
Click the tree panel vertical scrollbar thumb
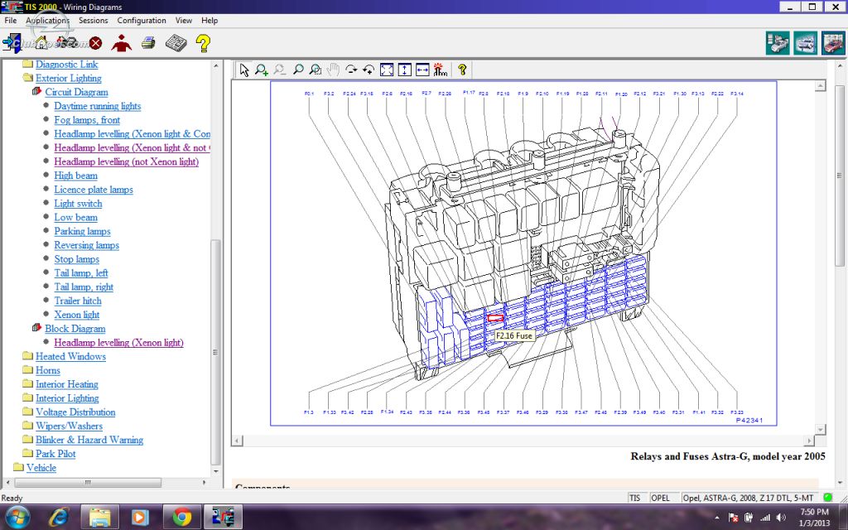[215, 351]
